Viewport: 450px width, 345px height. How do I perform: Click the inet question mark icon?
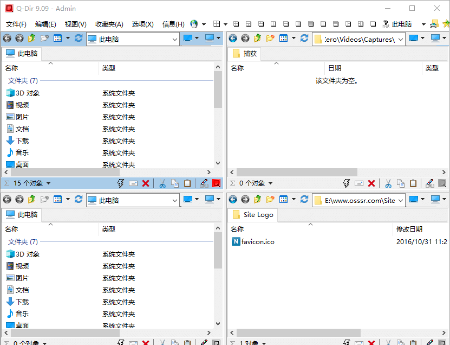[385, 24]
